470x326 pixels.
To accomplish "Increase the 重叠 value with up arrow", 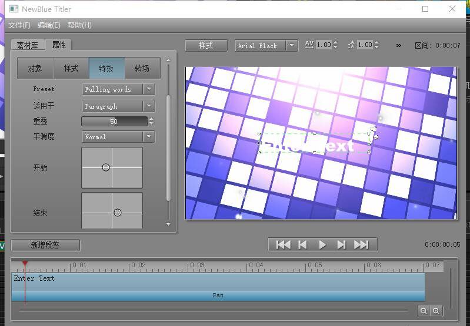I will (x=151, y=119).
